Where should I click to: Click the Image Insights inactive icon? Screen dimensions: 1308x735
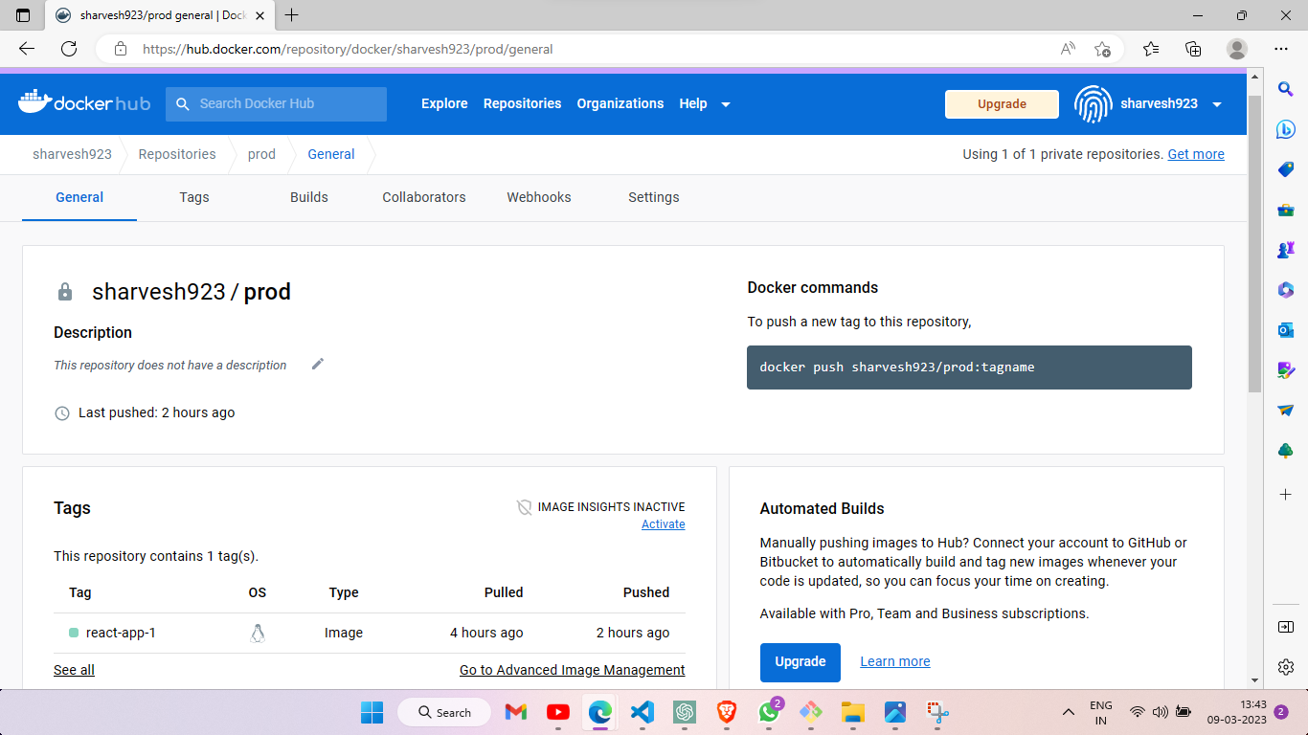[x=524, y=506]
